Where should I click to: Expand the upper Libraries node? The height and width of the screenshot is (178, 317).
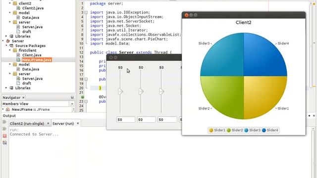tap(6, 36)
